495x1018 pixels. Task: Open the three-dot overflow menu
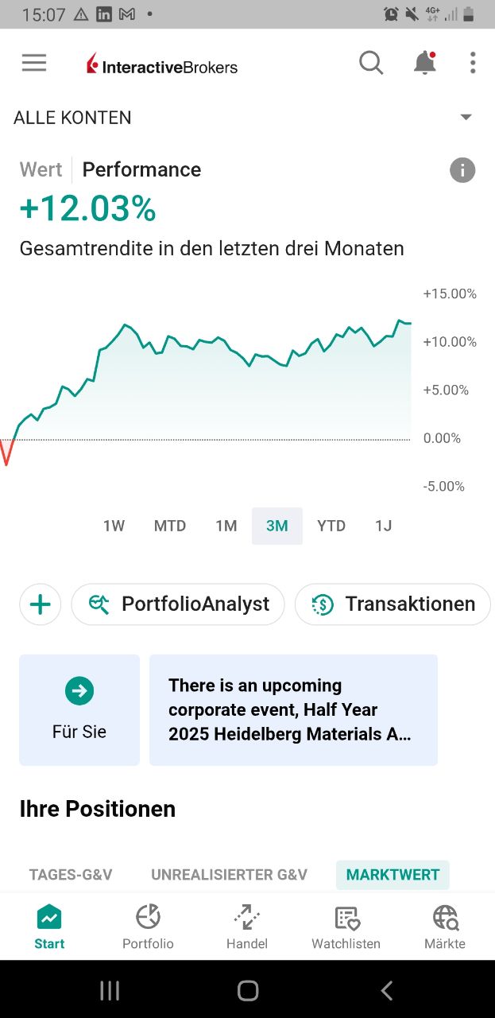tap(473, 63)
